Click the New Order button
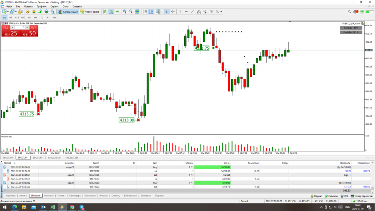The image size is (375, 211). pyautogui.click(x=90, y=11)
